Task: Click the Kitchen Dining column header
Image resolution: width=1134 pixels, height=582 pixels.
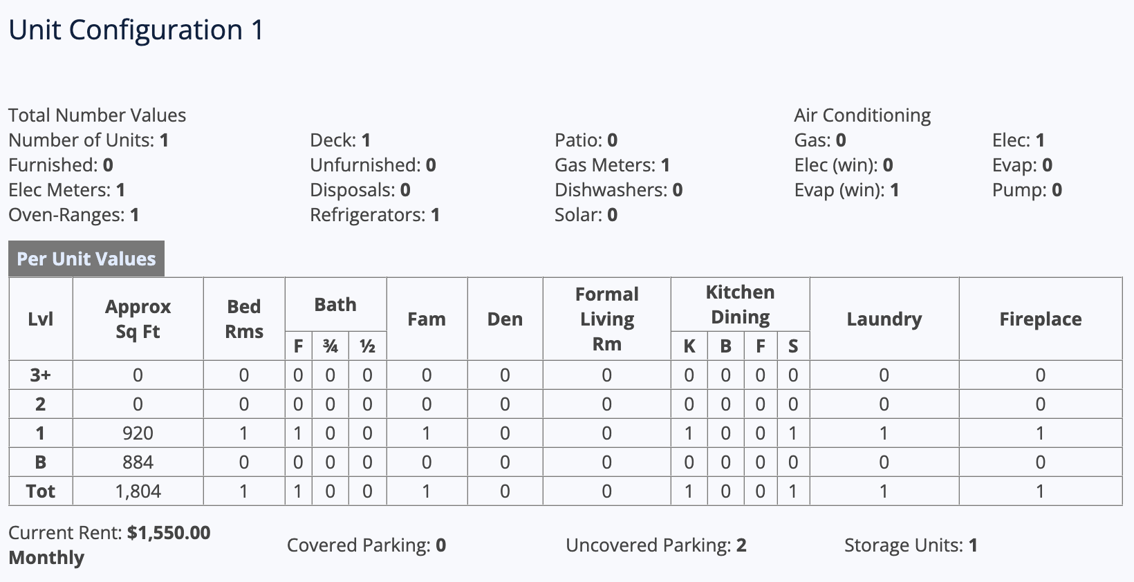Action: click(x=740, y=305)
